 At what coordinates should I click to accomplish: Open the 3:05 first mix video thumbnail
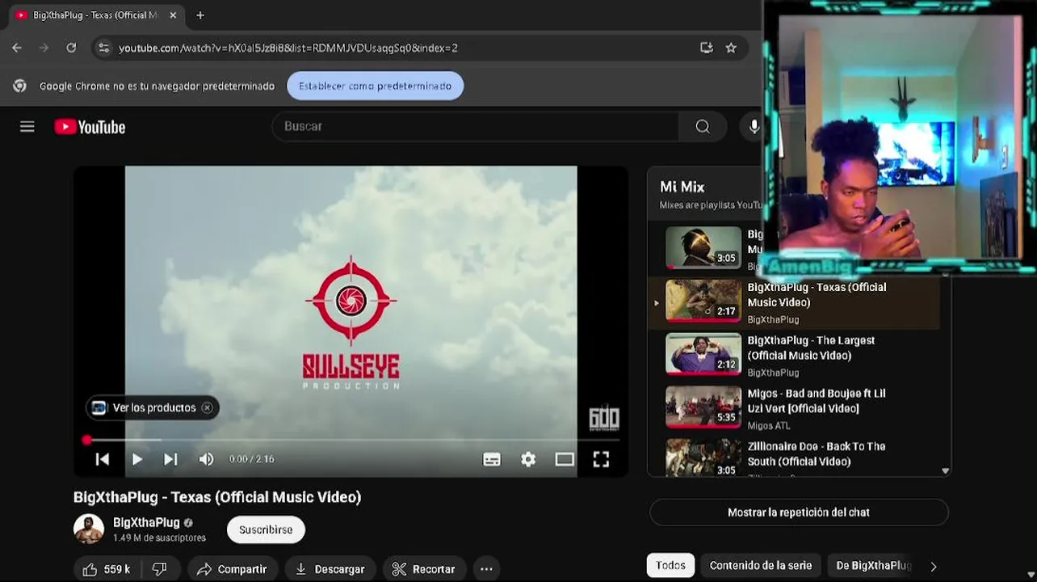pyautogui.click(x=703, y=247)
